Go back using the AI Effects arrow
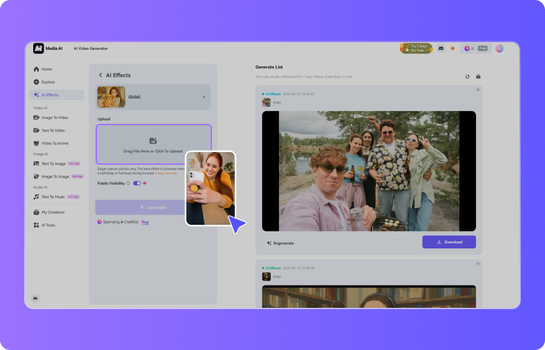Viewport: 545px width, 350px height. tap(100, 75)
